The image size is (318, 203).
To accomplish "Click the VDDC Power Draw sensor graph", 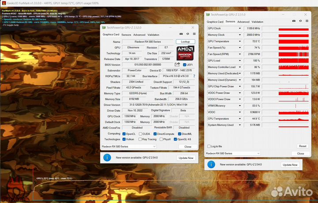I will pos(285,93).
